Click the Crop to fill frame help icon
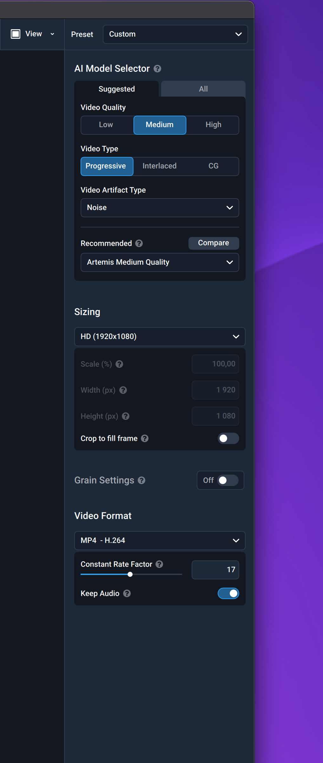 [x=145, y=438]
